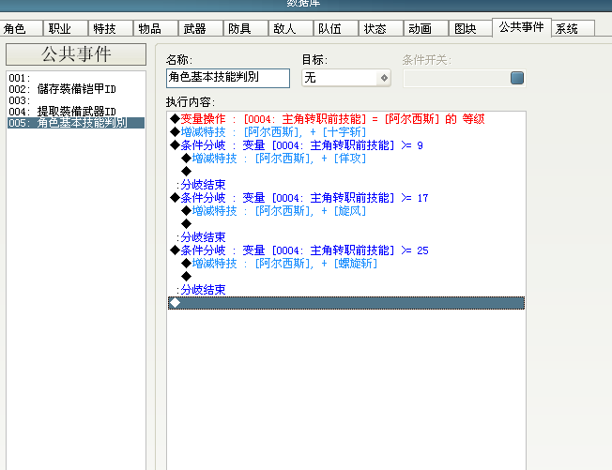612x470 pixels.
Task: Select the empty line below 螺旋斩 command
Action: pos(345,277)
